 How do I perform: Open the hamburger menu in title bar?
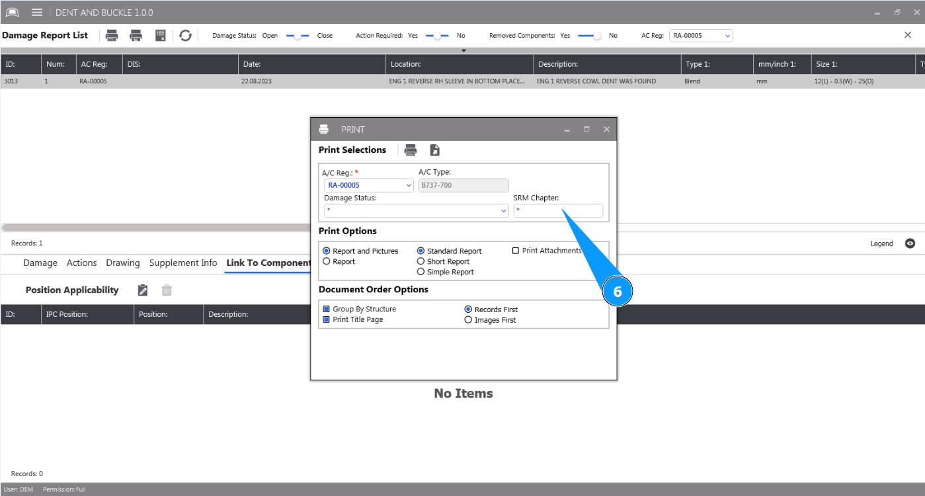pos(37,13)
